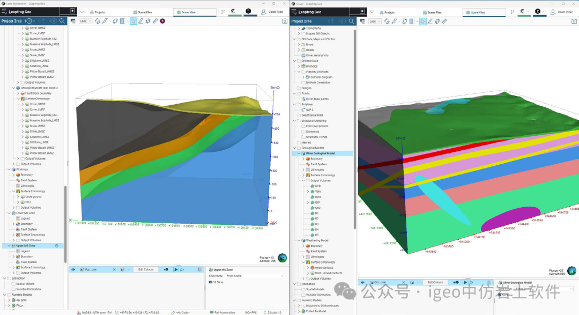Toggle visibility eye of Upper MS Zone scene item
Viewport: 579px width, 315px height.
(74, 269)
